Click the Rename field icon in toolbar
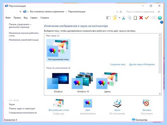 tap(153, 18)
